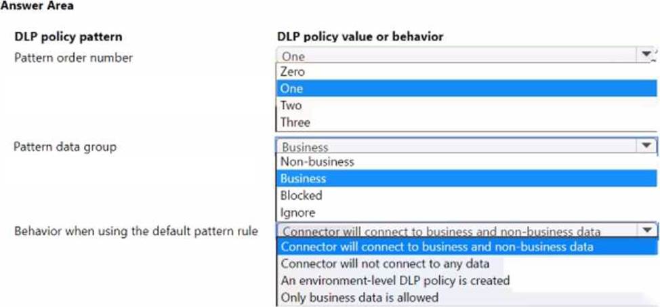Viewport: 660px width, 307px height.
Task: Click the 'Pattern order number' label
Action: 73,58
